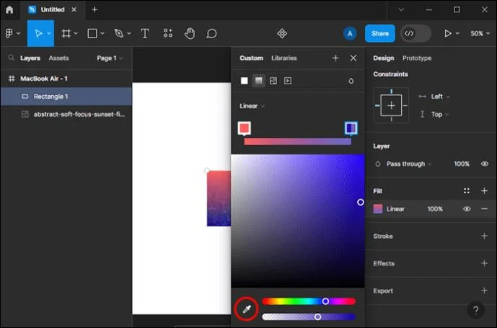Open the 50% zoom dropdown
The height and width of the screenshot is (328, 497).
click(480, 33)
